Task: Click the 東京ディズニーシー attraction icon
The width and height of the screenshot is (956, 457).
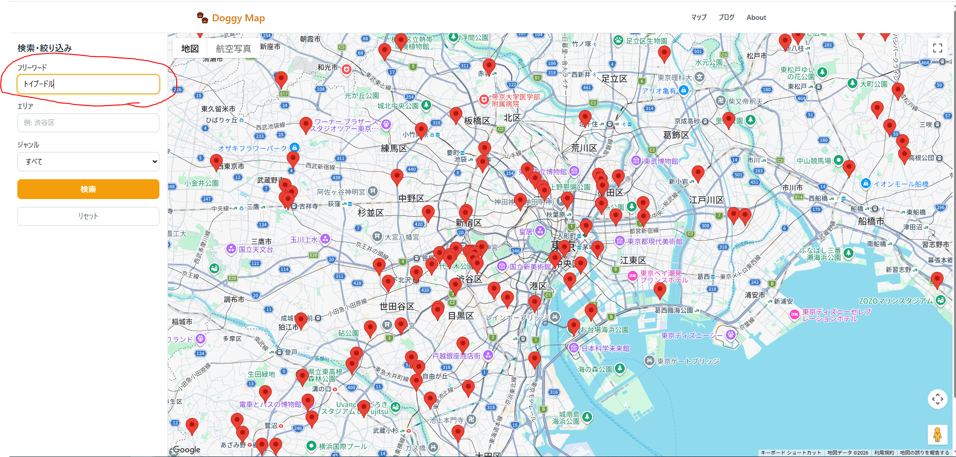Action: tap(730, 335)
